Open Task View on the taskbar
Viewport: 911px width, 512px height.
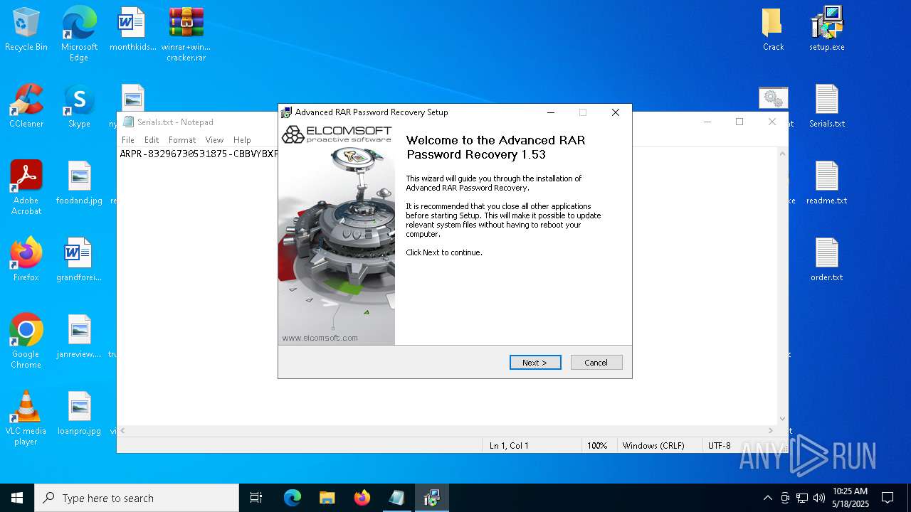tap(256, 498)
